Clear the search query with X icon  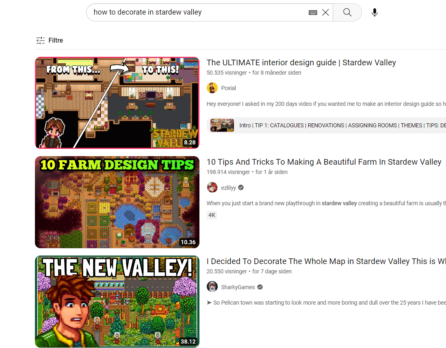click(325, 13)
